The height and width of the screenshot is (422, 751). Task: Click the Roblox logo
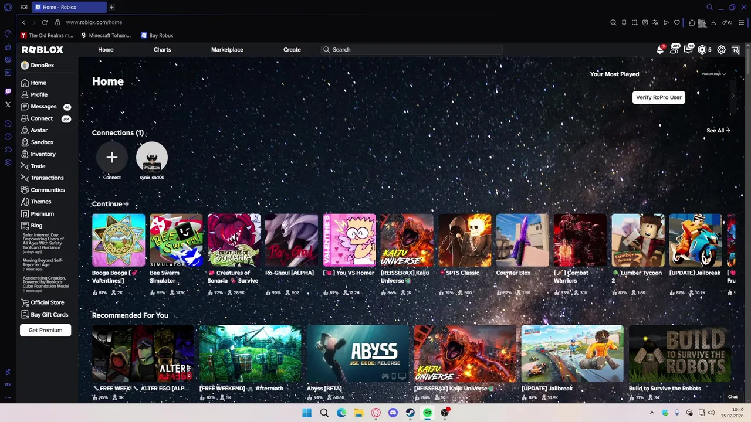[x=42, y=50]
